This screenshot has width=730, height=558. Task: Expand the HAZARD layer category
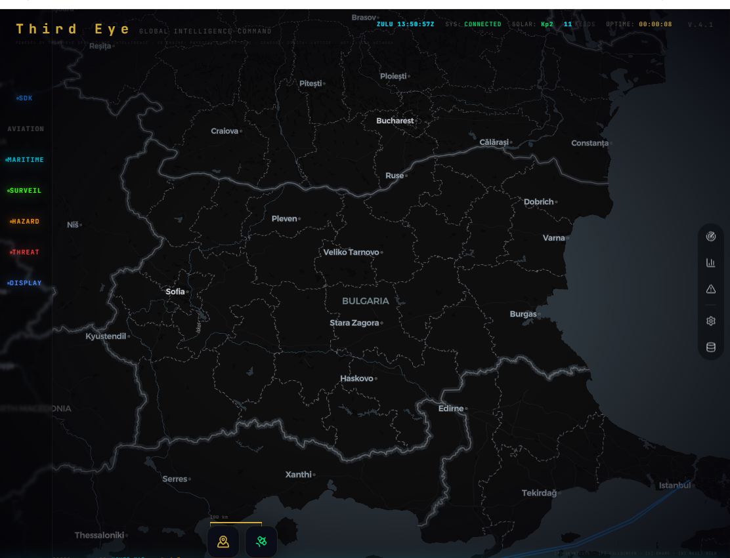pos(24,222)
